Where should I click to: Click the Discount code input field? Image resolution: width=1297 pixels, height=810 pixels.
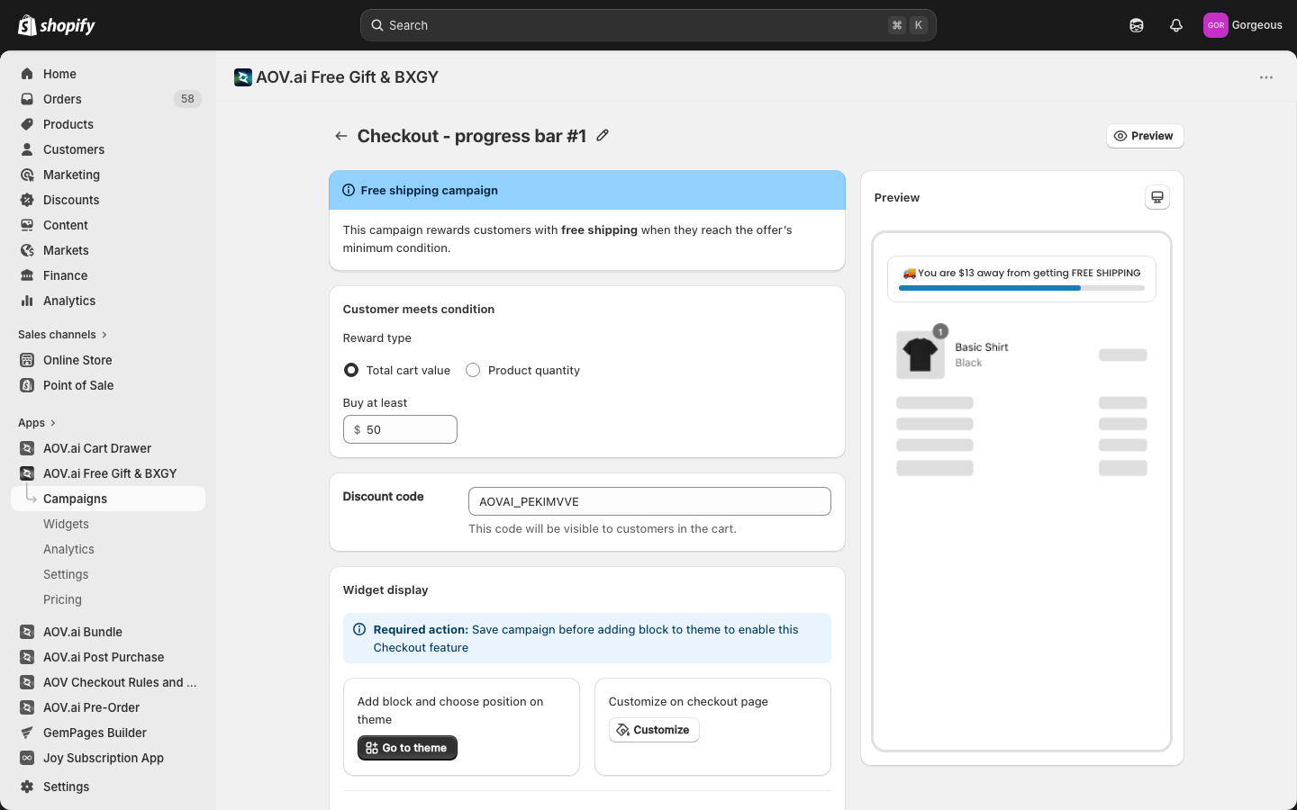[x=649, y=501]
